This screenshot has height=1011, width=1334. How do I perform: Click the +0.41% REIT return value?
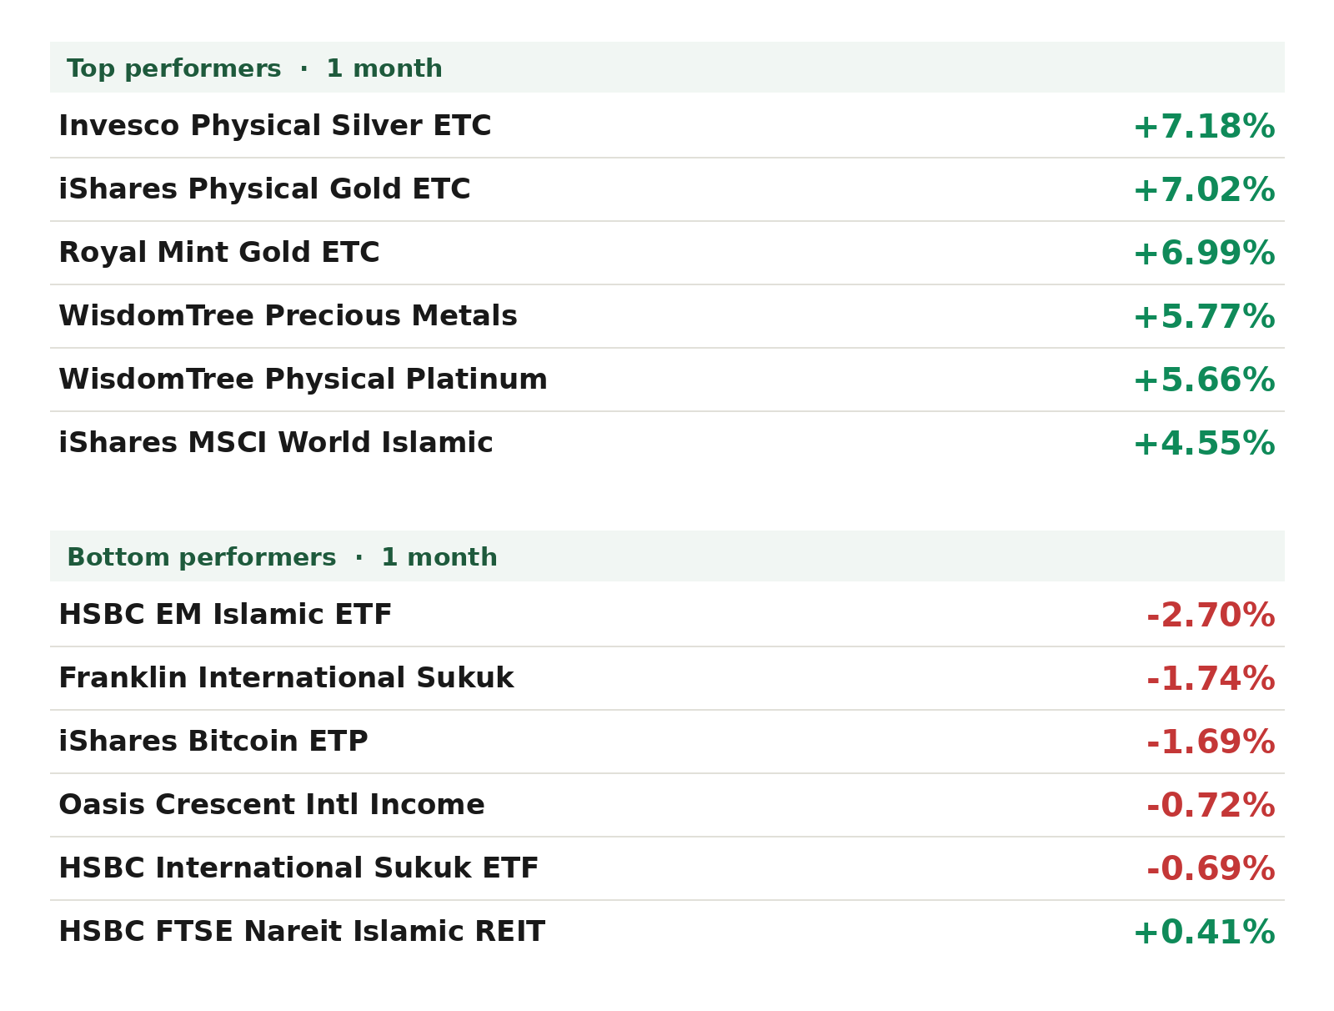[1204, 933]
